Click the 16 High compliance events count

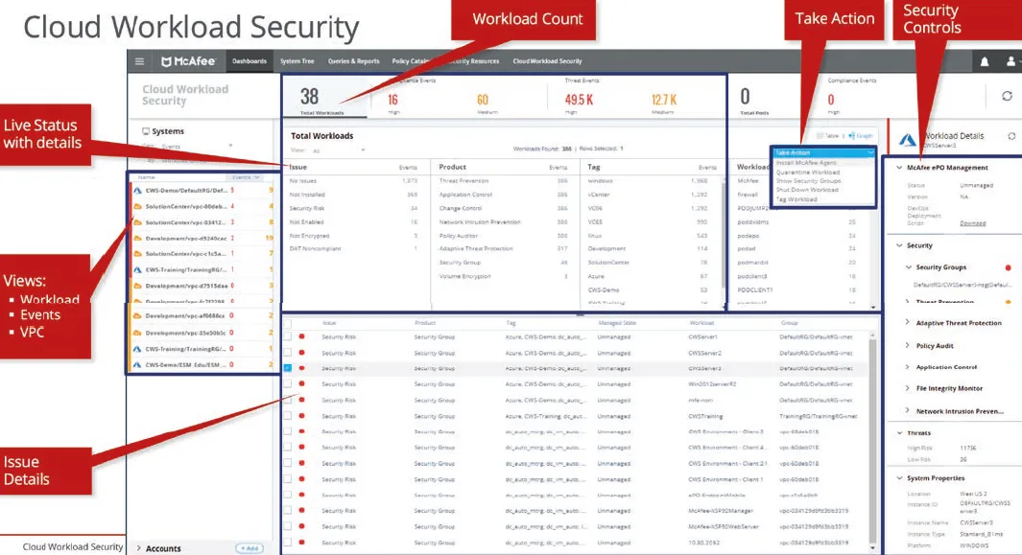coord(393,100)
